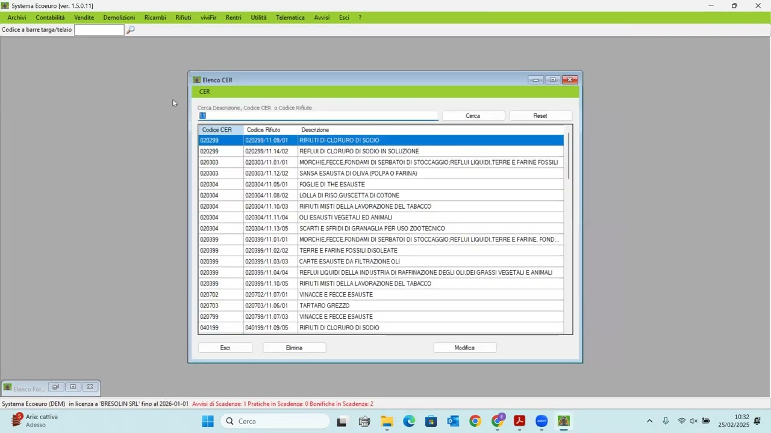The width and height of the screenshot is (771, 433).
Task: Sort by Codice CER column header
Action: coord(220,130)
